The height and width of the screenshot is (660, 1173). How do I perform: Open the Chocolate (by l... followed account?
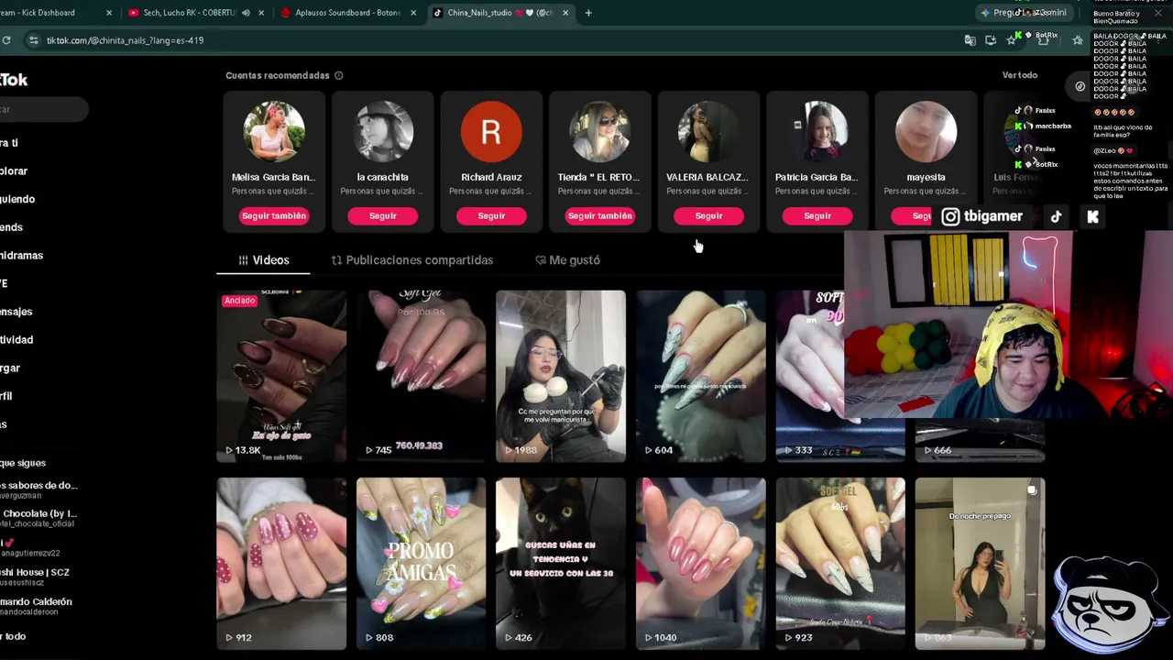click(38, 518)
